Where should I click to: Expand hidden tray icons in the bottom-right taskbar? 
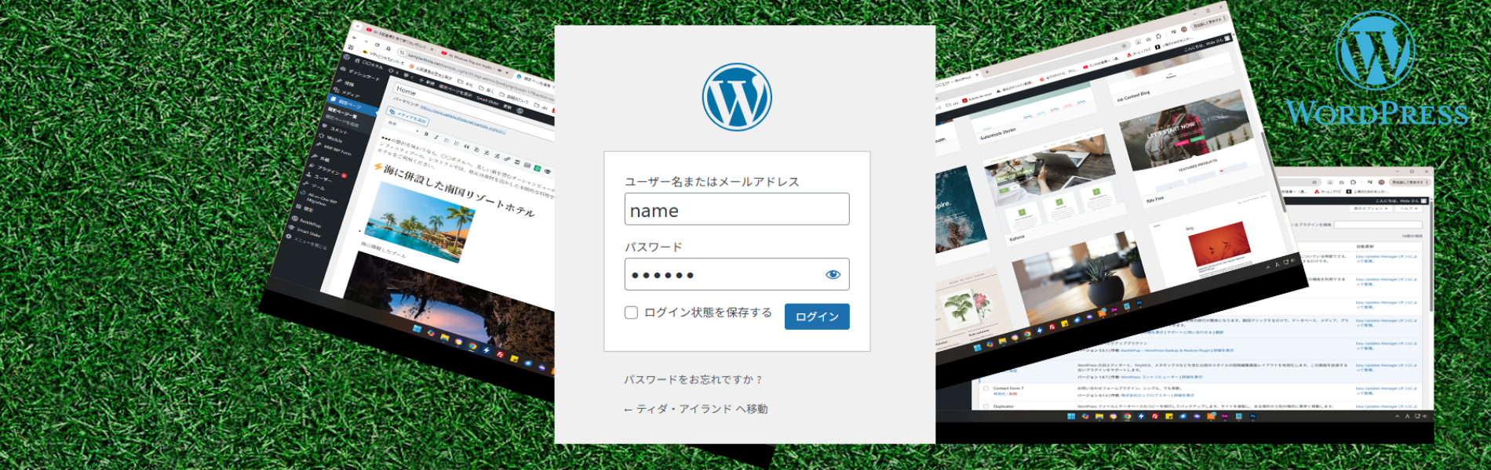pos(1397,416)
